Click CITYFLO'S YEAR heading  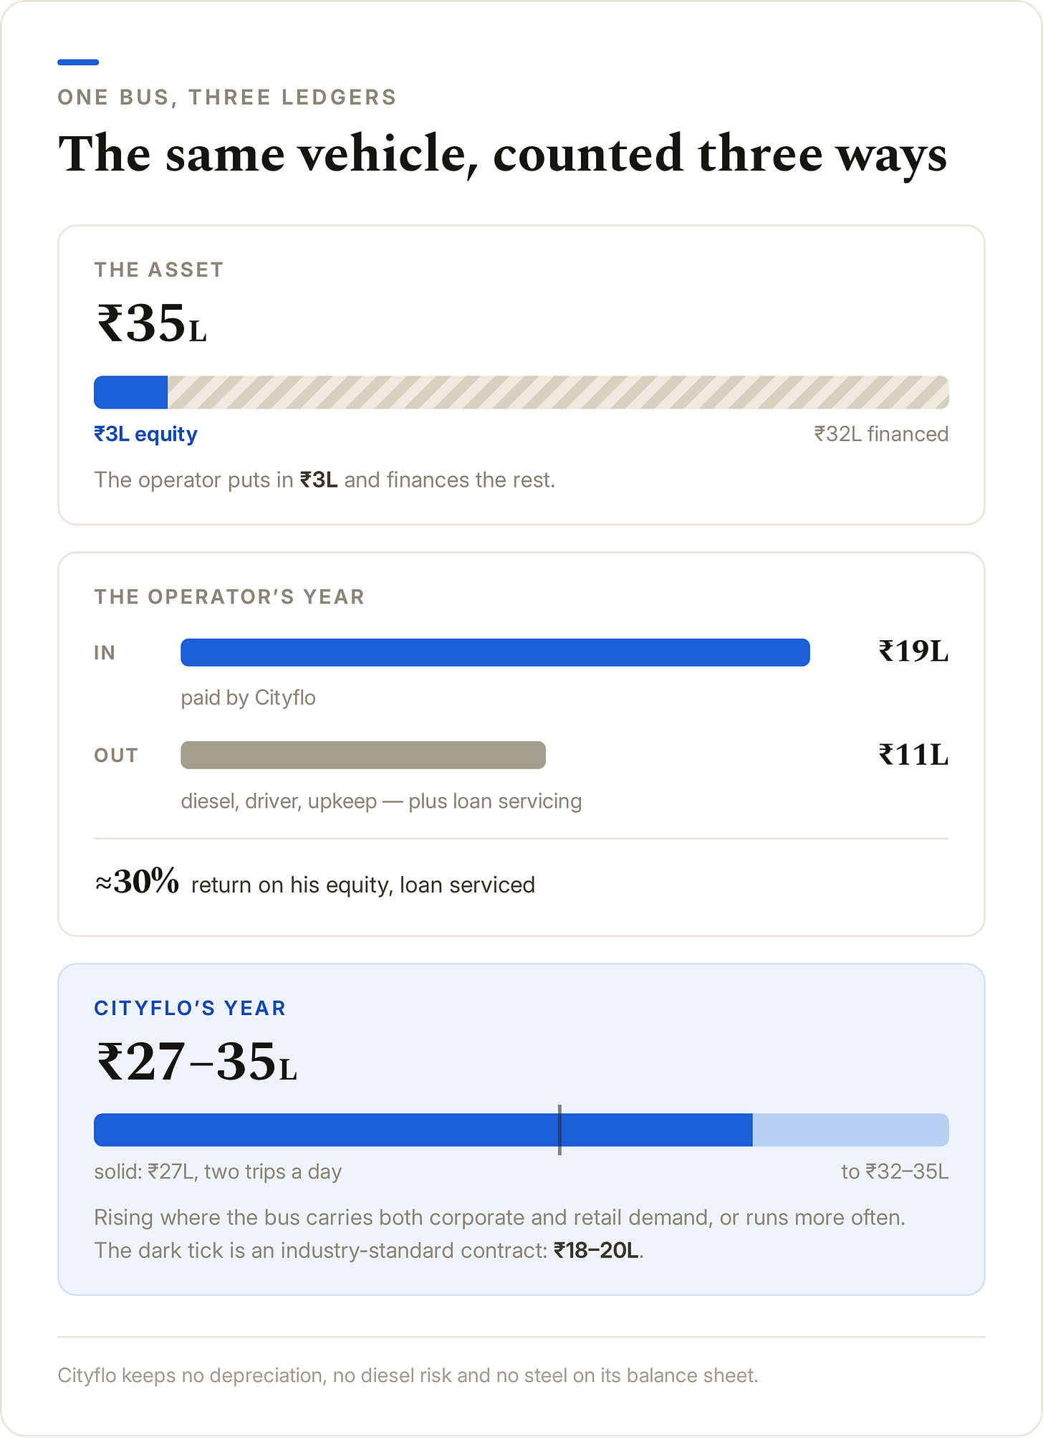pos(190,1008)
